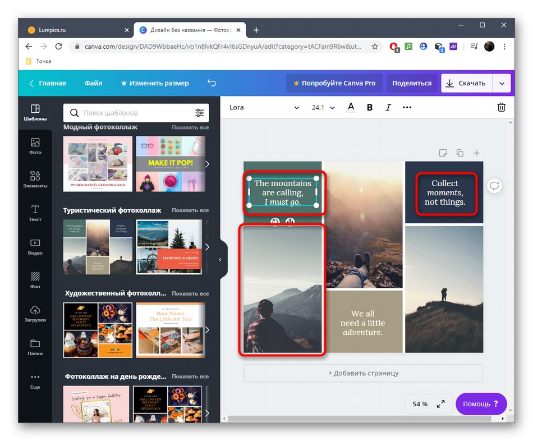Open the Chrome profile avatar
Viewport: 533px width, 441px height.
[489, 47]
